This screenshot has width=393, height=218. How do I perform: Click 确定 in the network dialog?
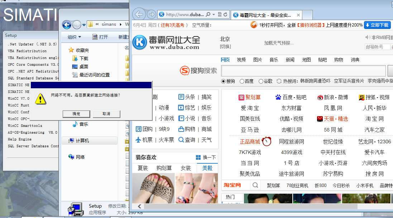tap(76, 114)
